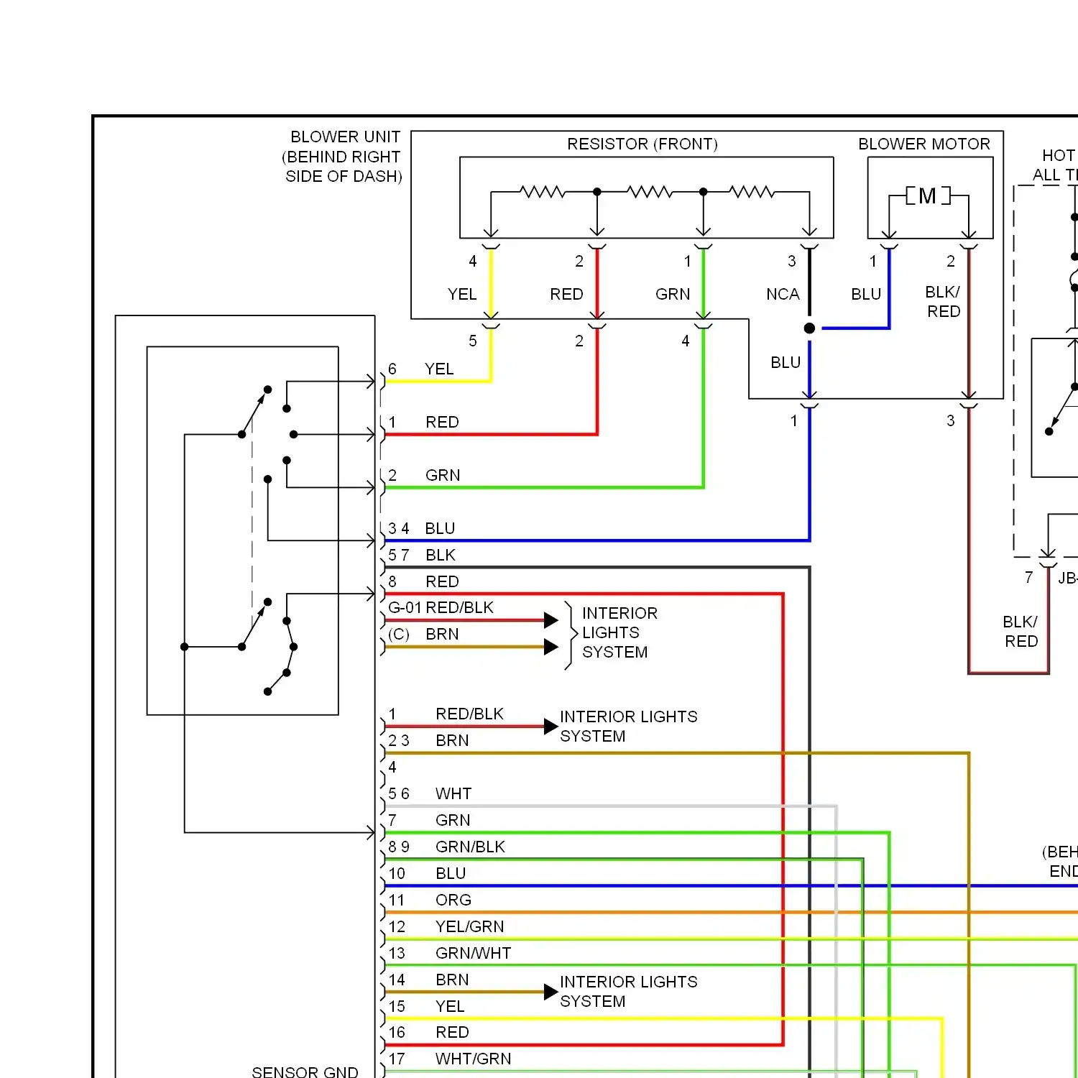Click the "HOT" label above dashed box
Screen dimensions: 1078x1078
[x=1058, y=155]
